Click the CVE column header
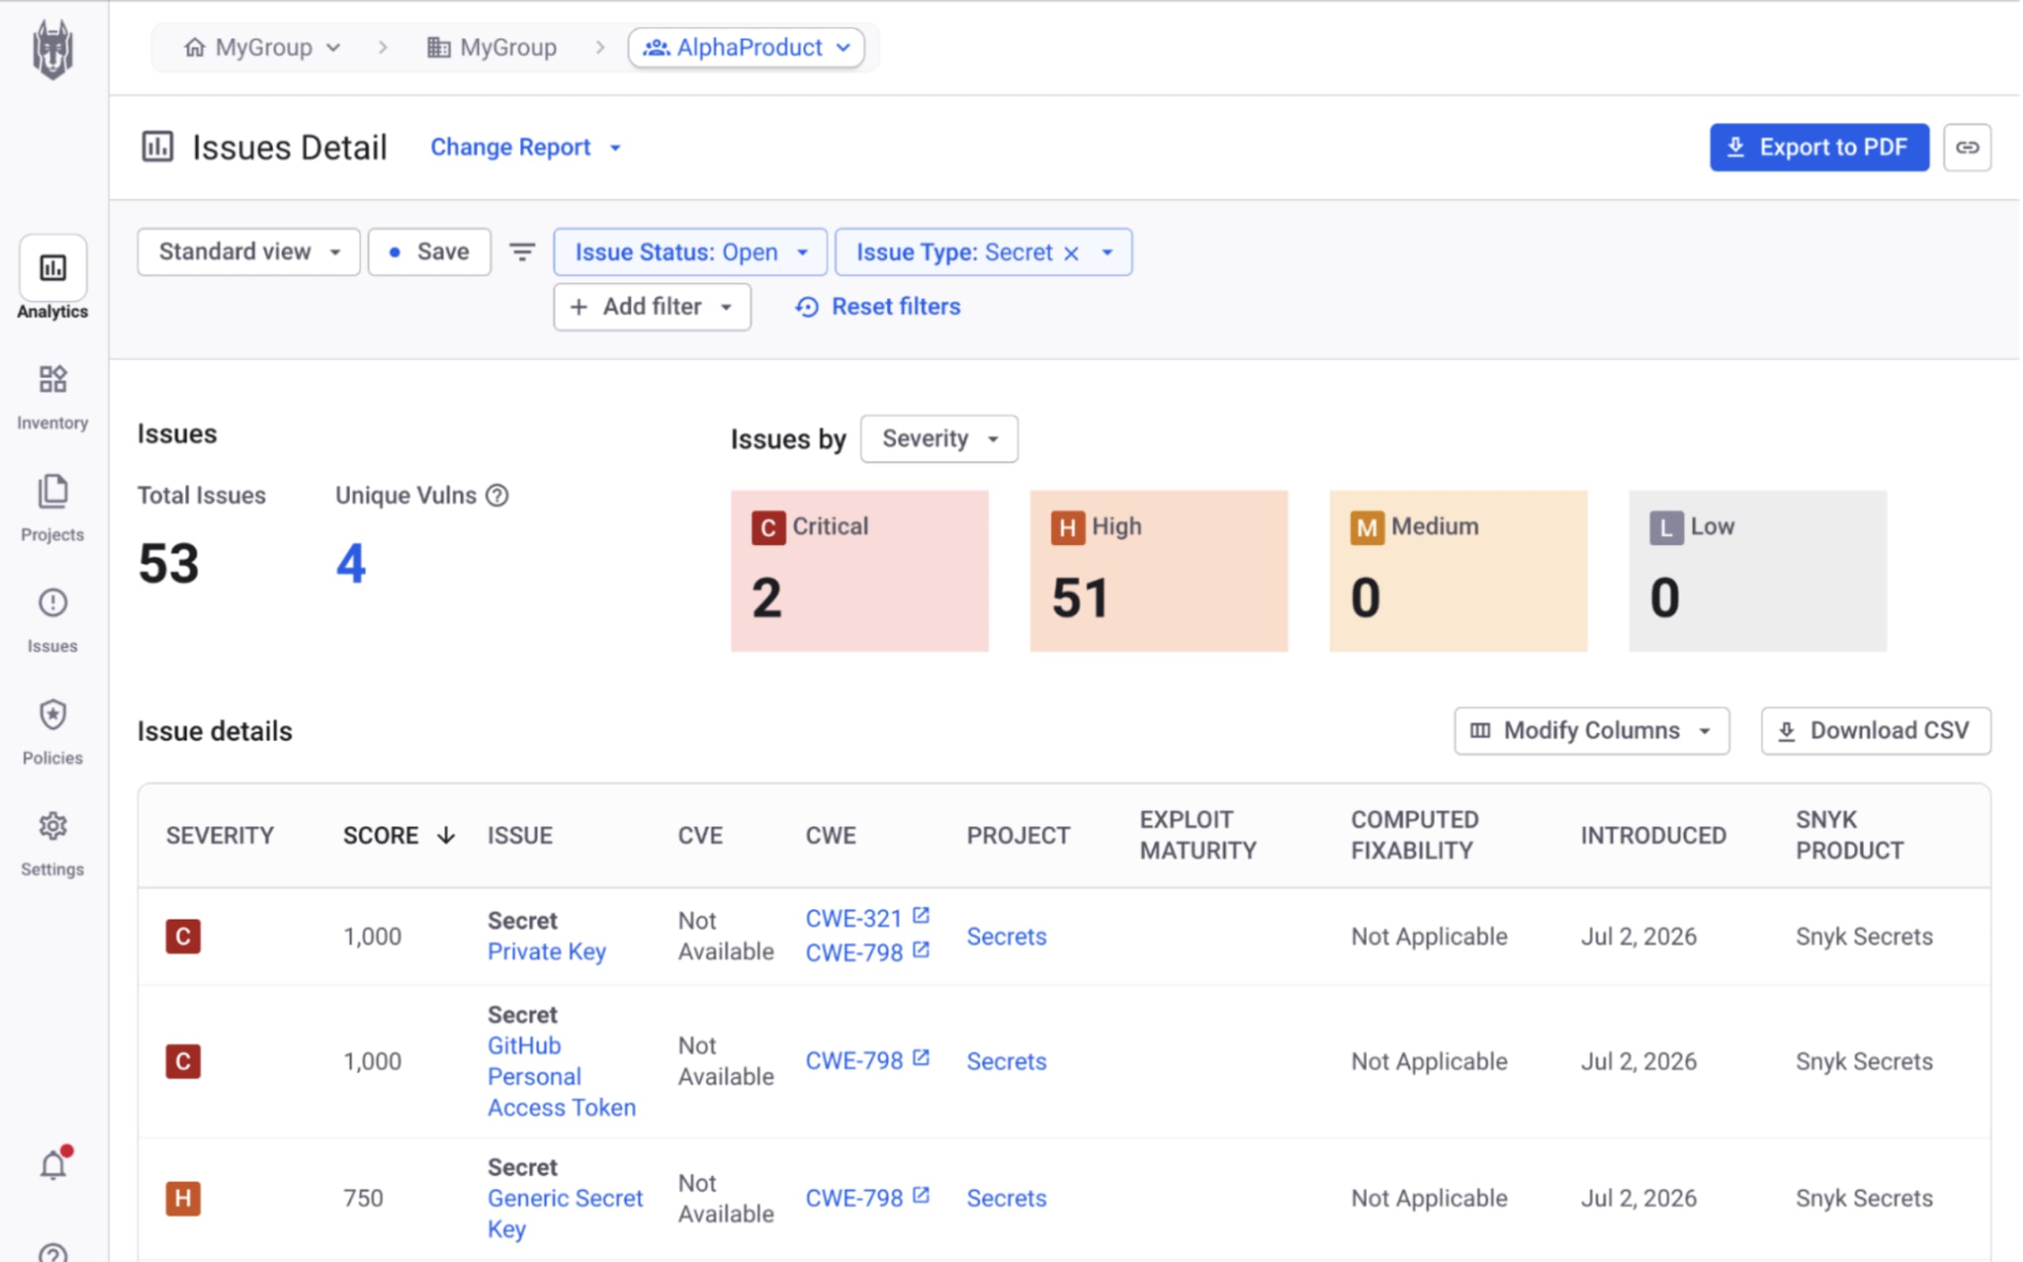This screenshot has height=1262, width=2023. (701, 836)
